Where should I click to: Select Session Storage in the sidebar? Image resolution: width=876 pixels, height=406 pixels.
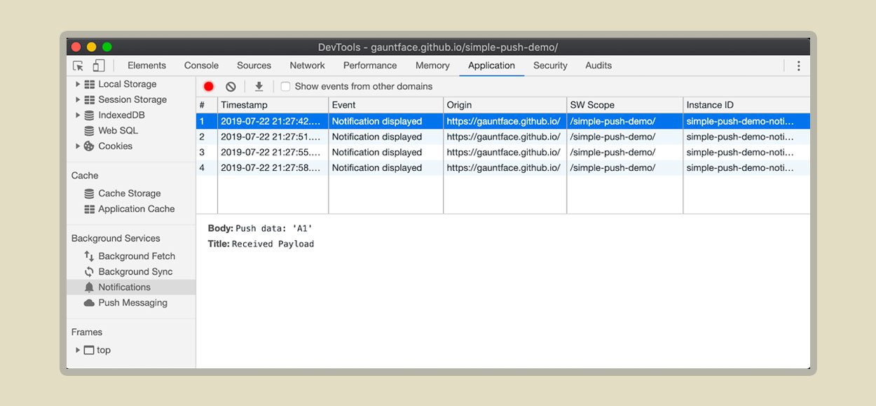point(132,99)
